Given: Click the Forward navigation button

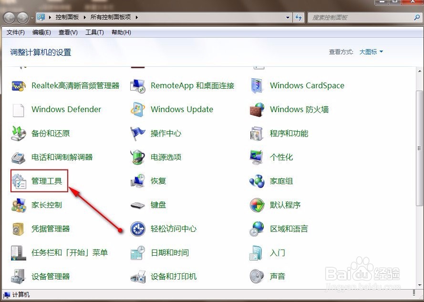Looking at the screenshot, I should point(23,18).
